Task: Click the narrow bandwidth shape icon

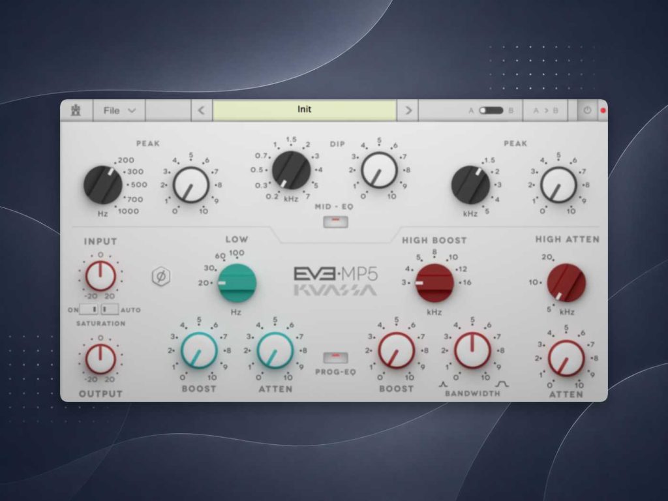Action: pyautogui.click(x=443, y=384)
